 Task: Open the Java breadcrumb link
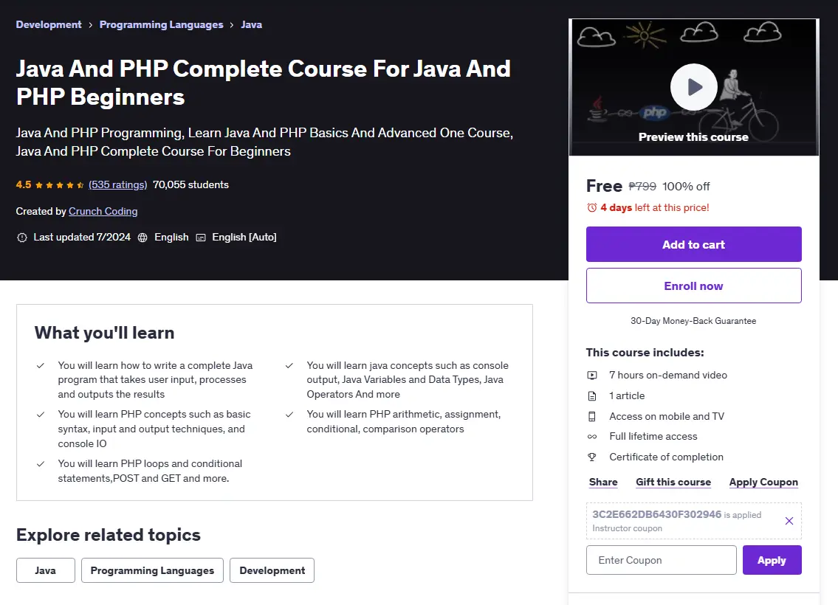251,24
